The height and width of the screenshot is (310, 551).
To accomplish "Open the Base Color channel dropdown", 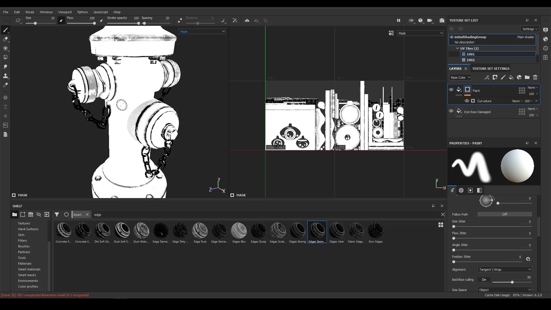I will click(460, 77).
